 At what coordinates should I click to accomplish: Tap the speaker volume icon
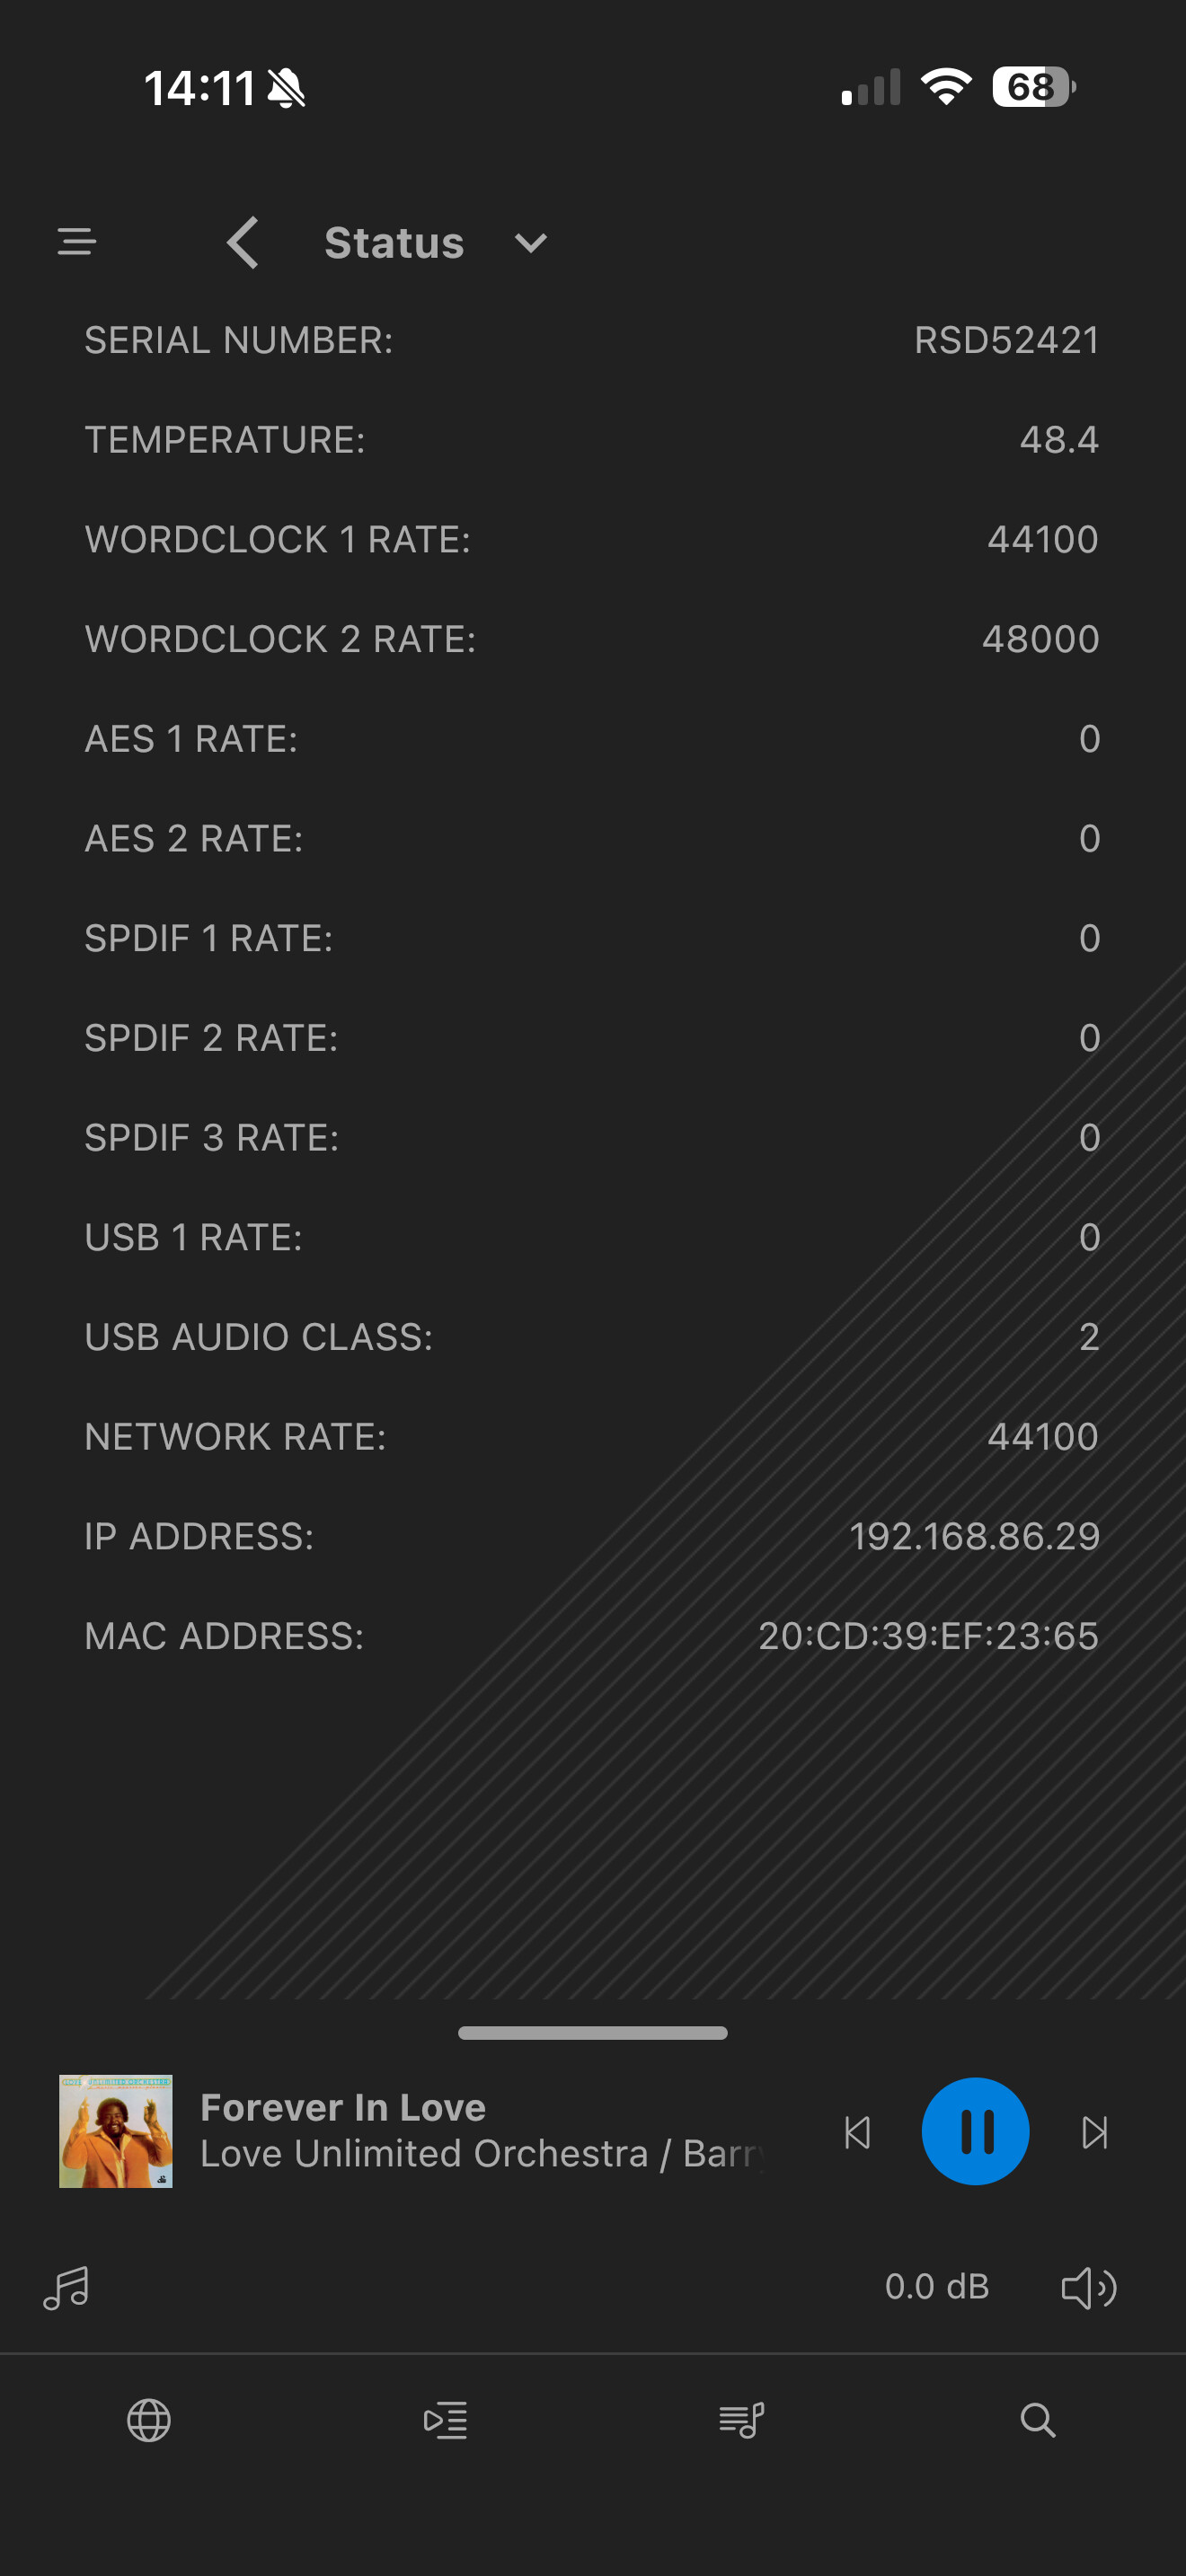(1088, 2287)
